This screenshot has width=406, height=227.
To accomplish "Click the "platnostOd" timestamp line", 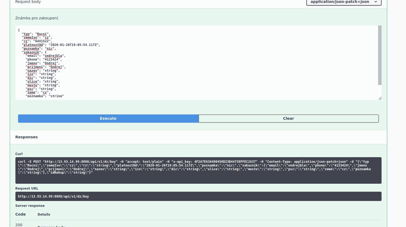I will pyautogui.click(x=61, y=45).
